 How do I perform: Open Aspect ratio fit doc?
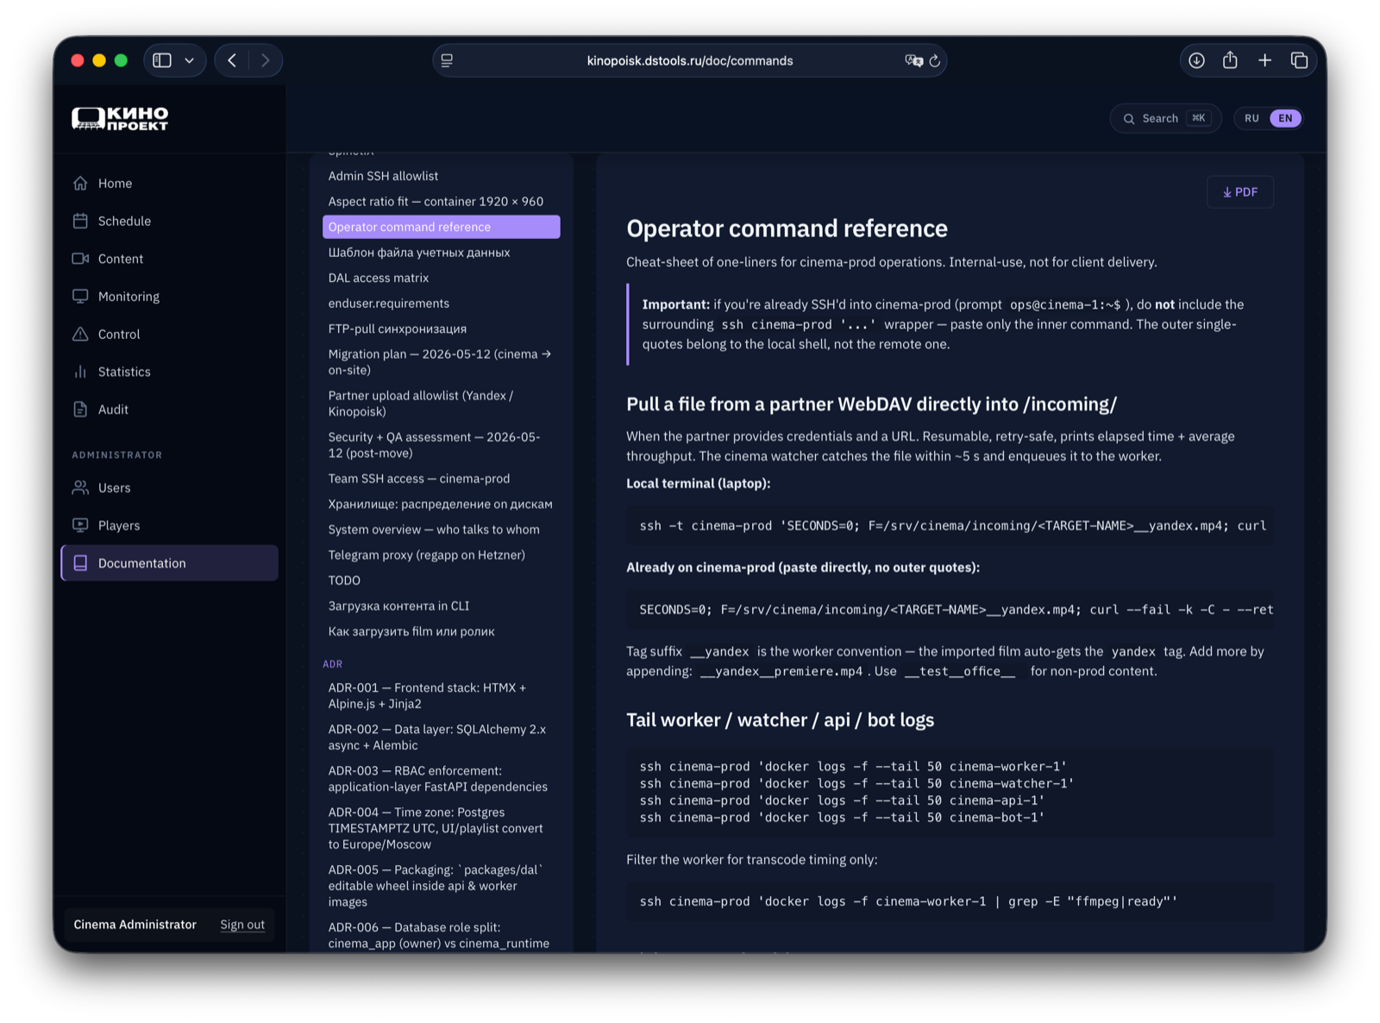tap(441, 201)
